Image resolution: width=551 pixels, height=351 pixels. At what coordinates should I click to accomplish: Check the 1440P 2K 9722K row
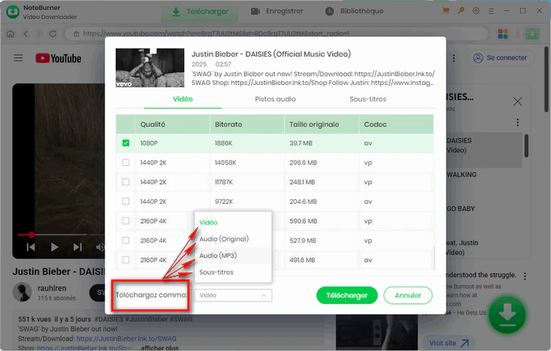(126, 201)
